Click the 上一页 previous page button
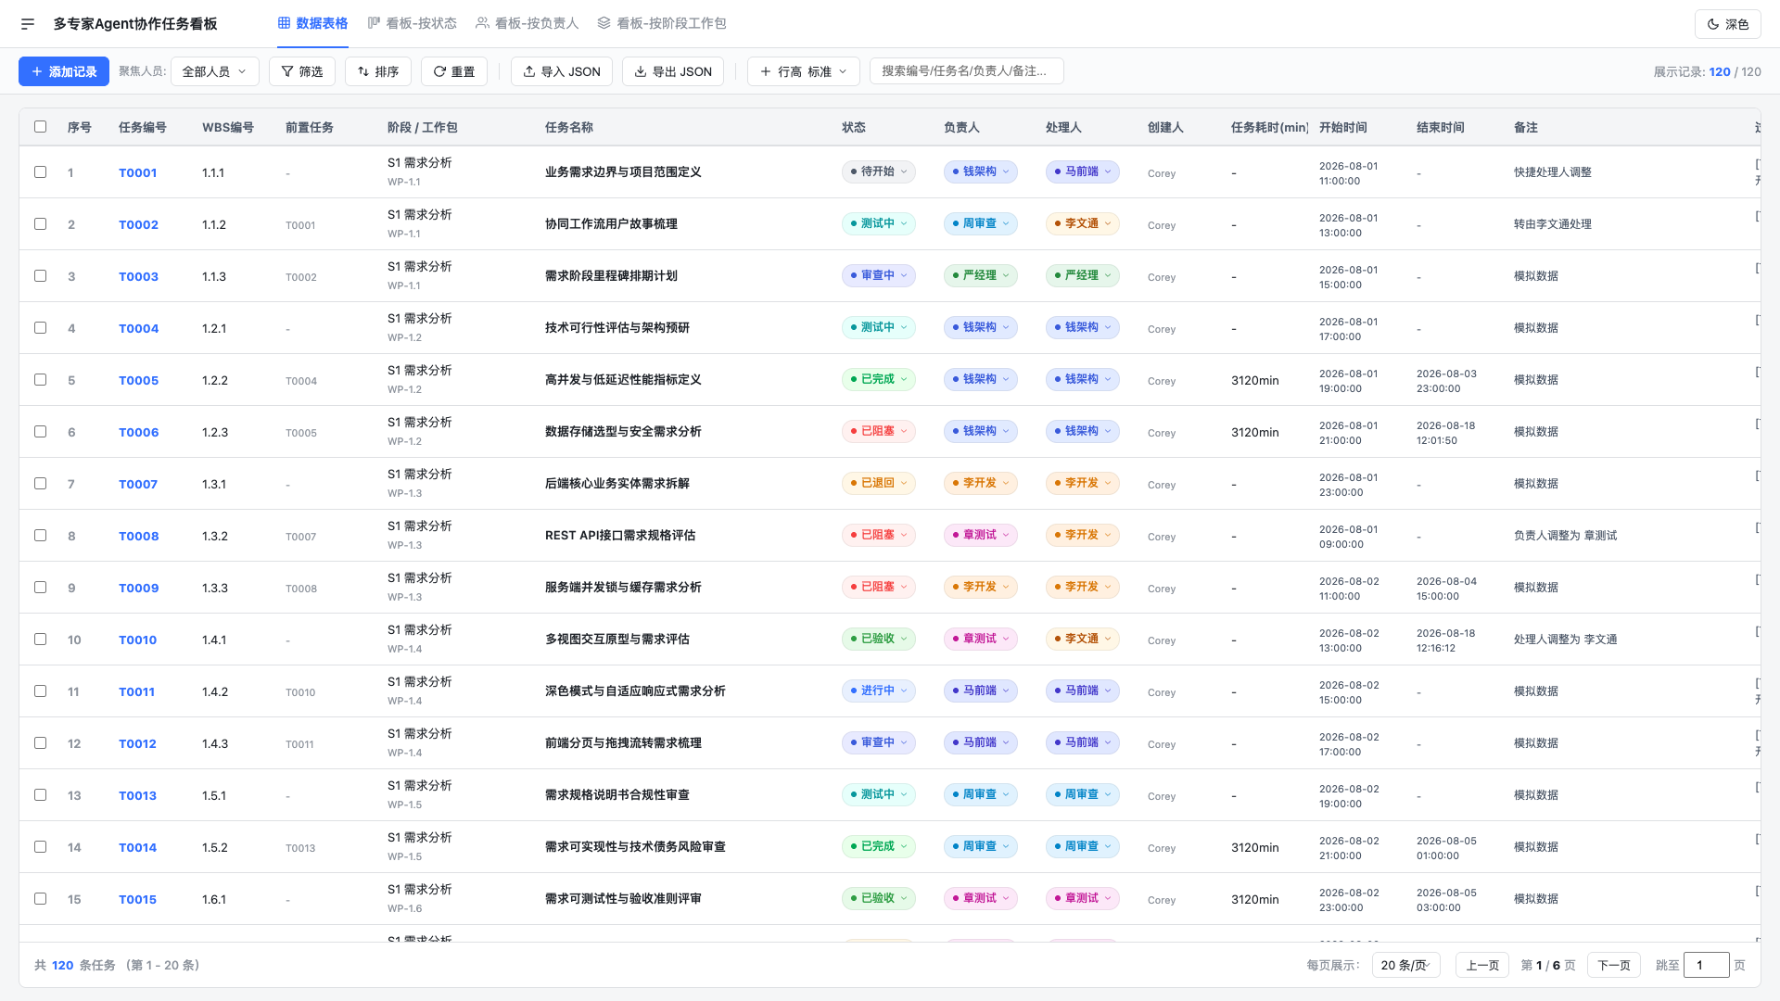This screenshot has height=1001, width=1780. point(1482,965)
